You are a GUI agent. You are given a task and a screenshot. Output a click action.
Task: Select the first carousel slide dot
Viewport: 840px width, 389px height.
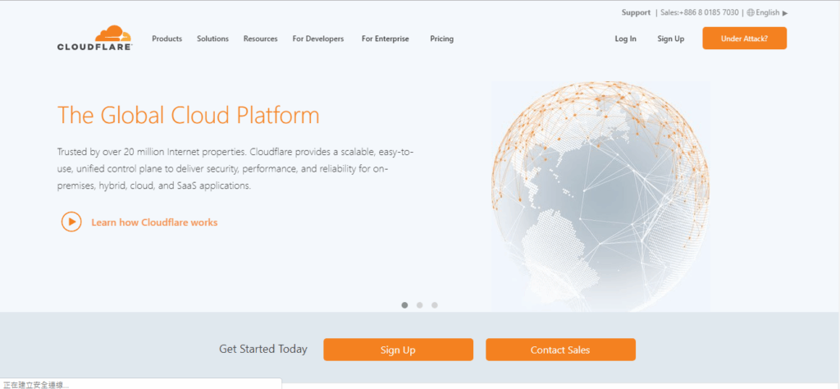tap(404, 304)
